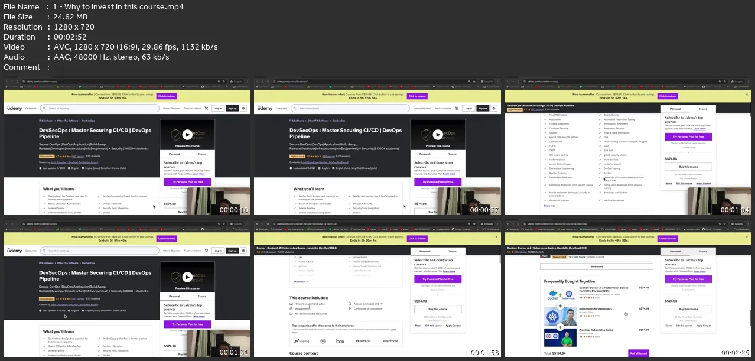
Task: Click Try Personal Plan in the 00:00:37 frame
Action: 438,182
